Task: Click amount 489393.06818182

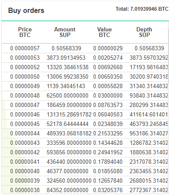Action: point(69,133)
